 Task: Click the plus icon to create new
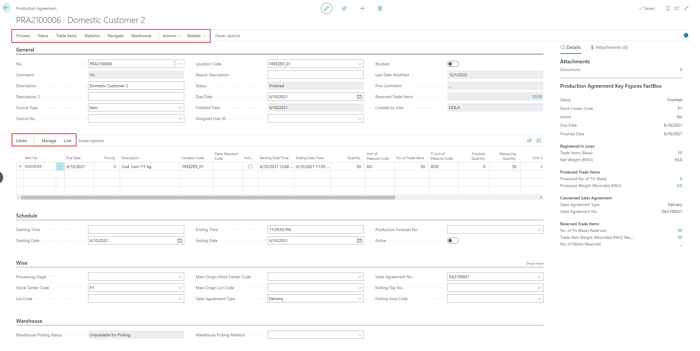coord(362,8)
